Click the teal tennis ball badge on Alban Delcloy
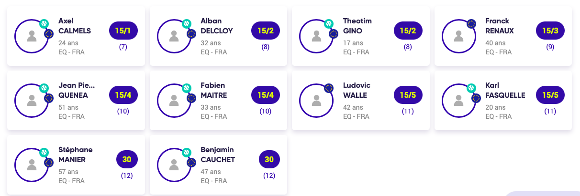580x196 pixels. pyautogui.click(x=186, y=23)
